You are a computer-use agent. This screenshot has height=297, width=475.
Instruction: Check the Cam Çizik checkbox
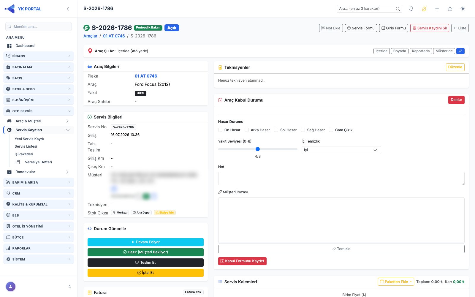pyautogui.click(x=331, y=130)
